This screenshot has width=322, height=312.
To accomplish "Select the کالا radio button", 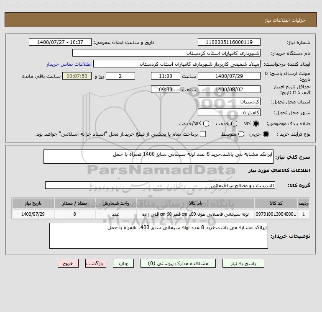I will point(256,124).
